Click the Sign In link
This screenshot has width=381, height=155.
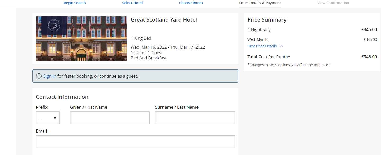pos(50,76)
